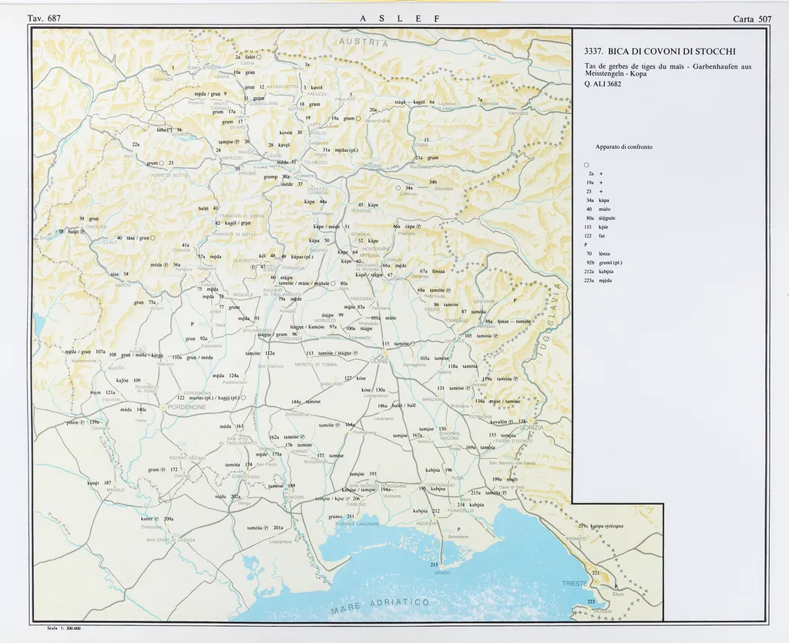Viewport: 789px width, 643px height.
Task: Select legend entry 212a kabója
Action: 600,271
